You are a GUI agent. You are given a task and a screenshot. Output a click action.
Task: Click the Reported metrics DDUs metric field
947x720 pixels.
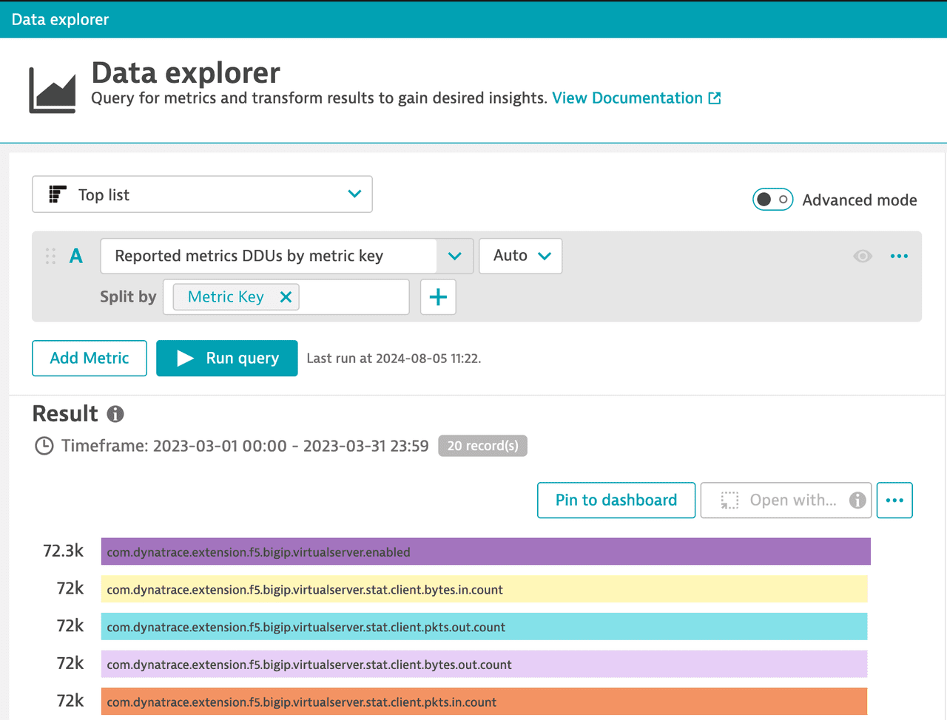[x=269, y=256]
